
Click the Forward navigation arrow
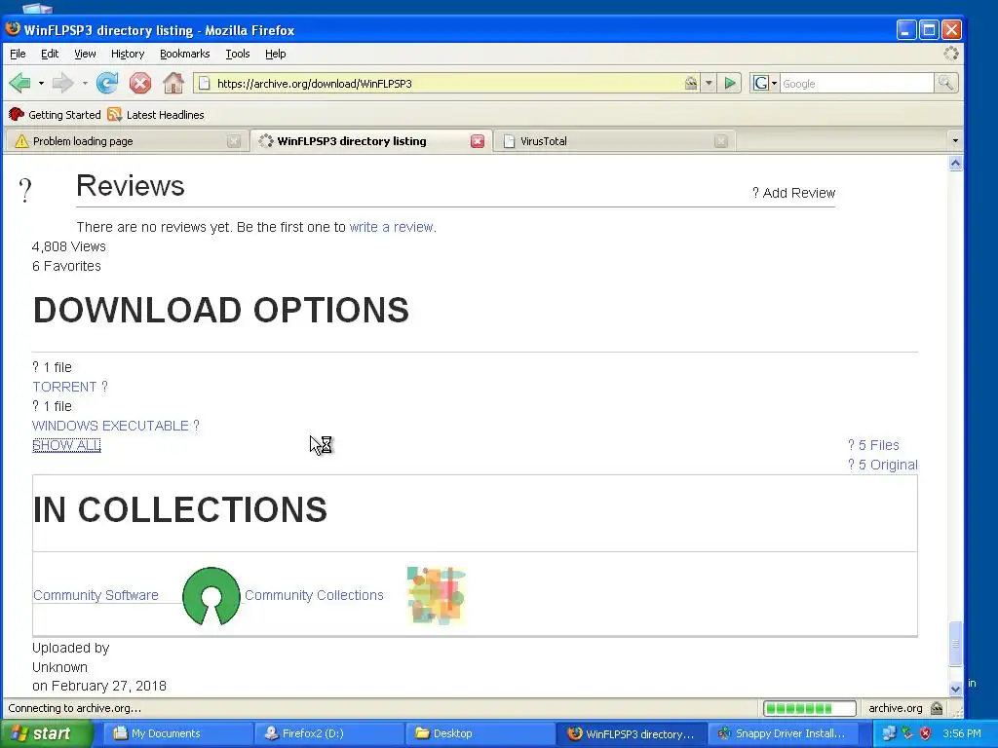(x=62, y=83)
